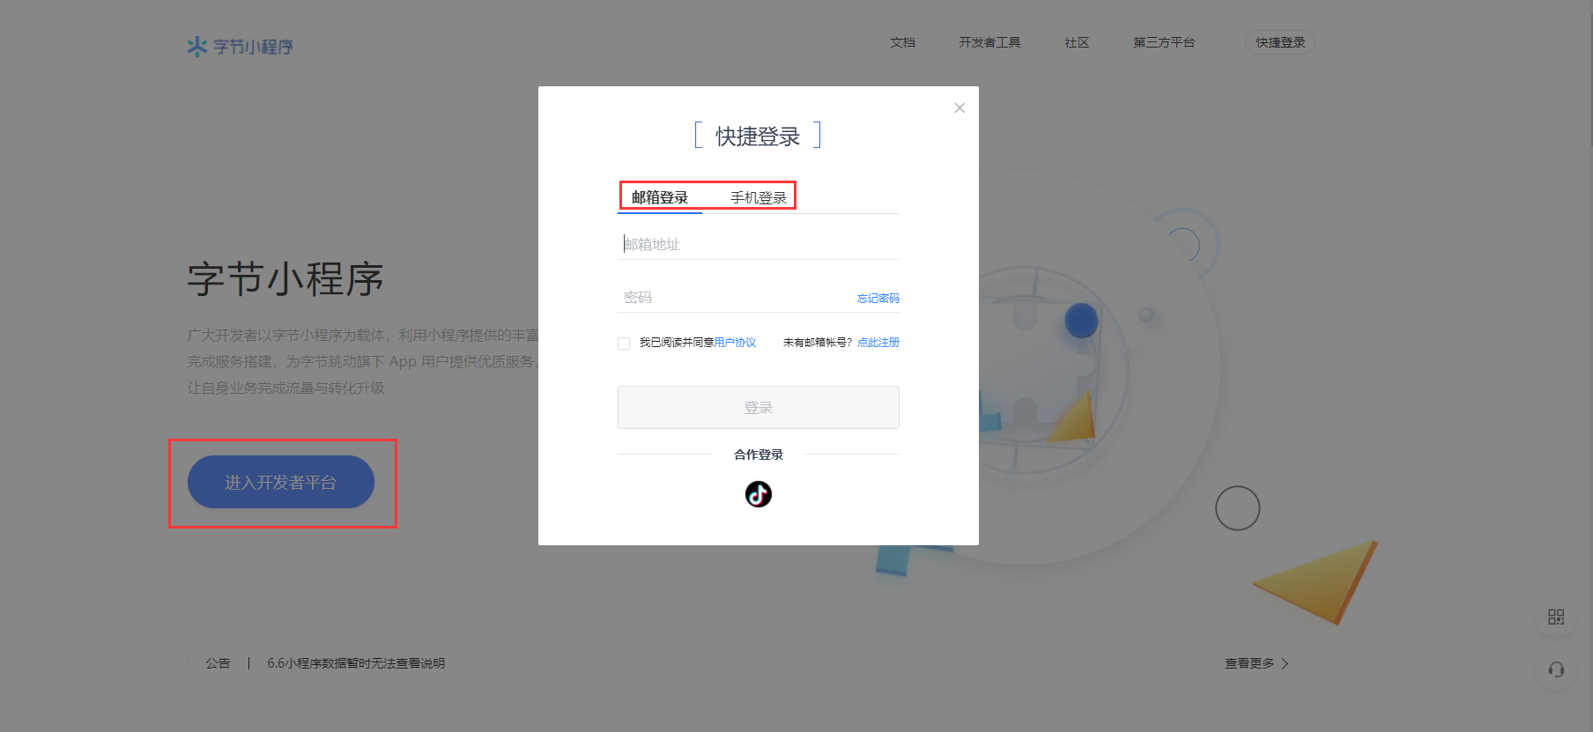Close the 快捷登录 dialog
The width and height of the screenshot is (1593, 732).
click(960, 107)
